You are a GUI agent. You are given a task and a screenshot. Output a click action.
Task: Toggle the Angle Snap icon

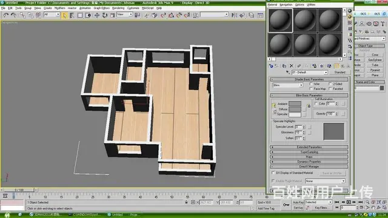click(x=171, y=16)
